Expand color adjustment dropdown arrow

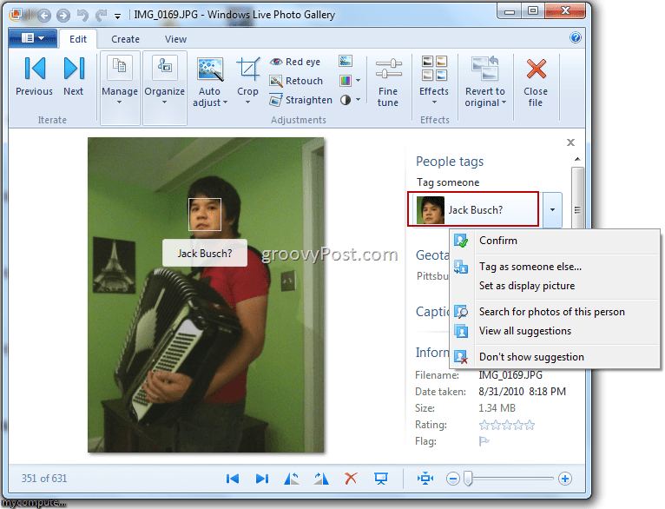[x=359, y=80]
